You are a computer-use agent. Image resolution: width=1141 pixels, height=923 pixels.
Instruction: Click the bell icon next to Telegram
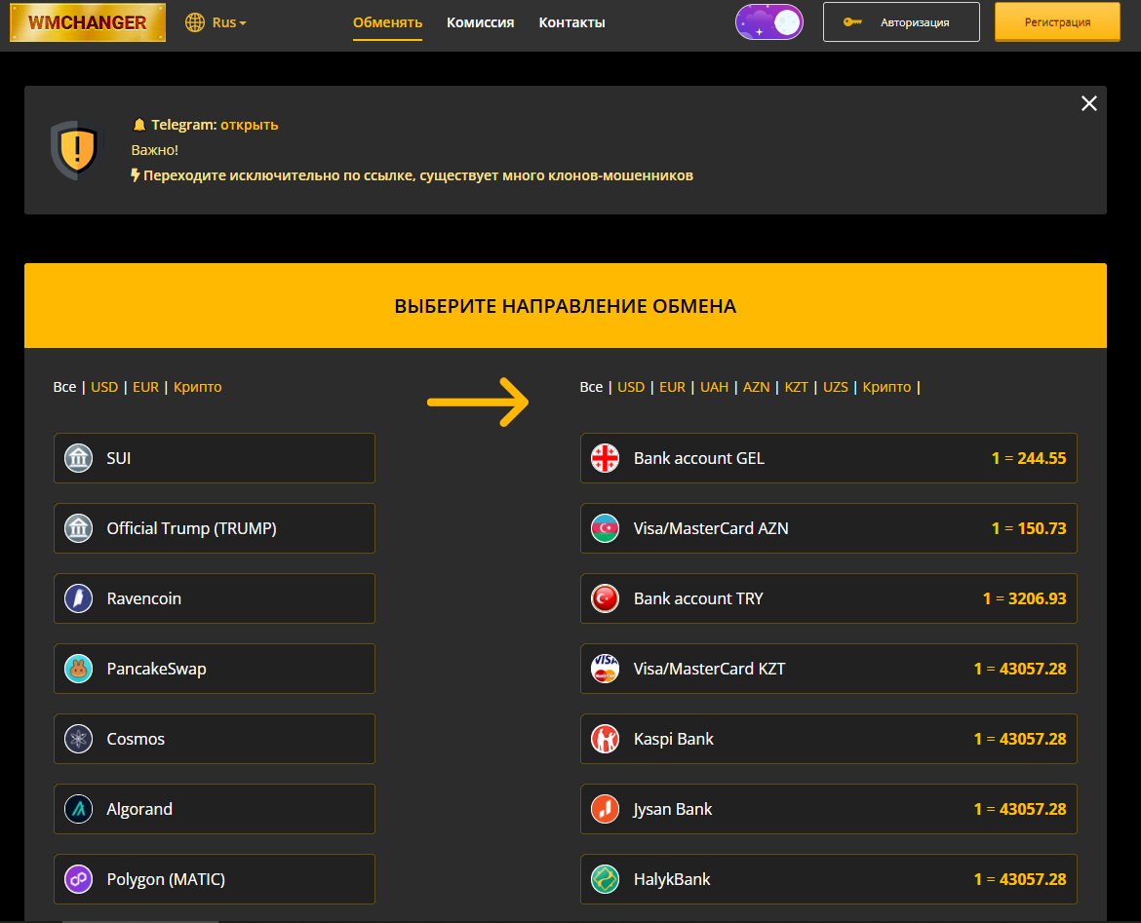(x=139, y=125)
